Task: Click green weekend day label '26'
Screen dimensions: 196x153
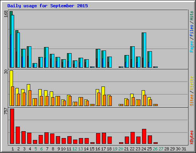Action: click(155, 149)
